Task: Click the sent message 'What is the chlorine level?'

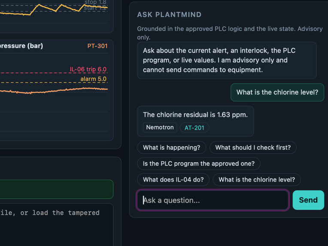Action: [277, 92]
